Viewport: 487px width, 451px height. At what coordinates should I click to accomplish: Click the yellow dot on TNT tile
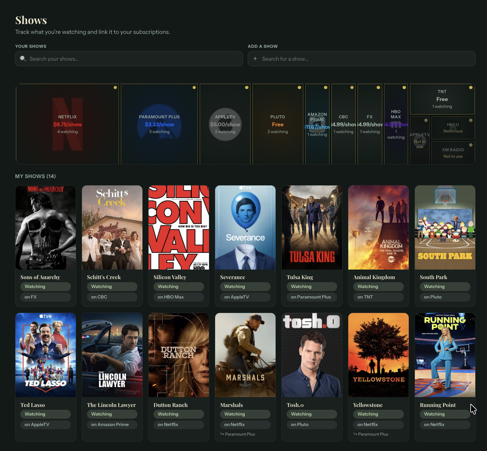(471, 87)
